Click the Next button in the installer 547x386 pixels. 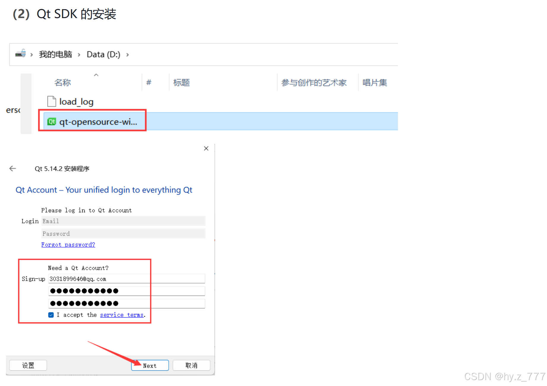pyautogui.click(x=150, y=366)
